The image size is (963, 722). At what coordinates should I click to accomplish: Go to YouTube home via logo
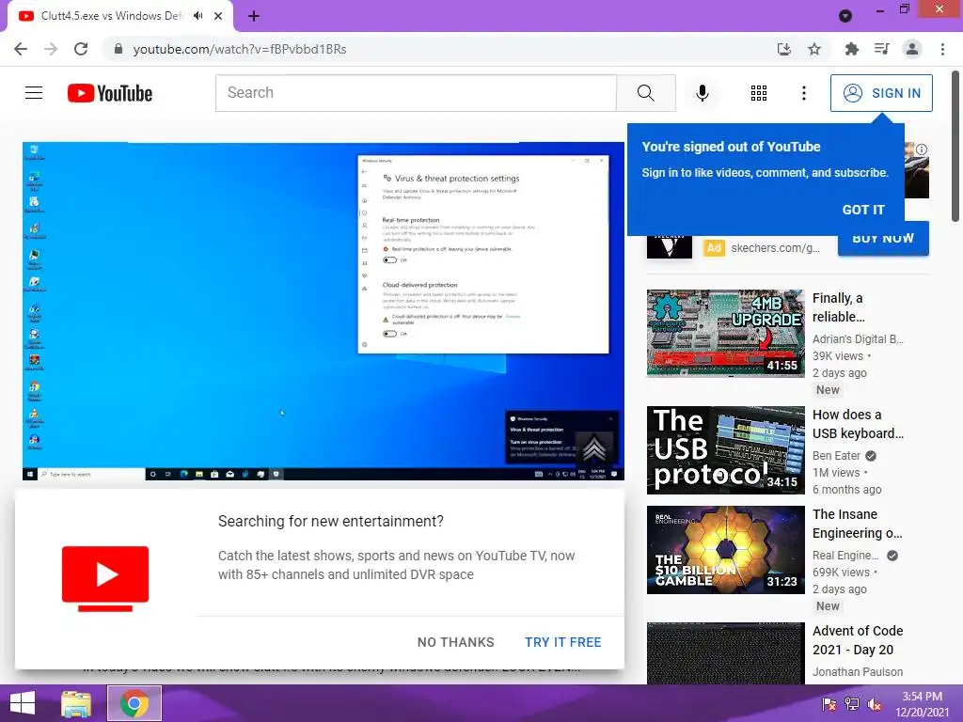pyautogui.click(x=110, y=93)
